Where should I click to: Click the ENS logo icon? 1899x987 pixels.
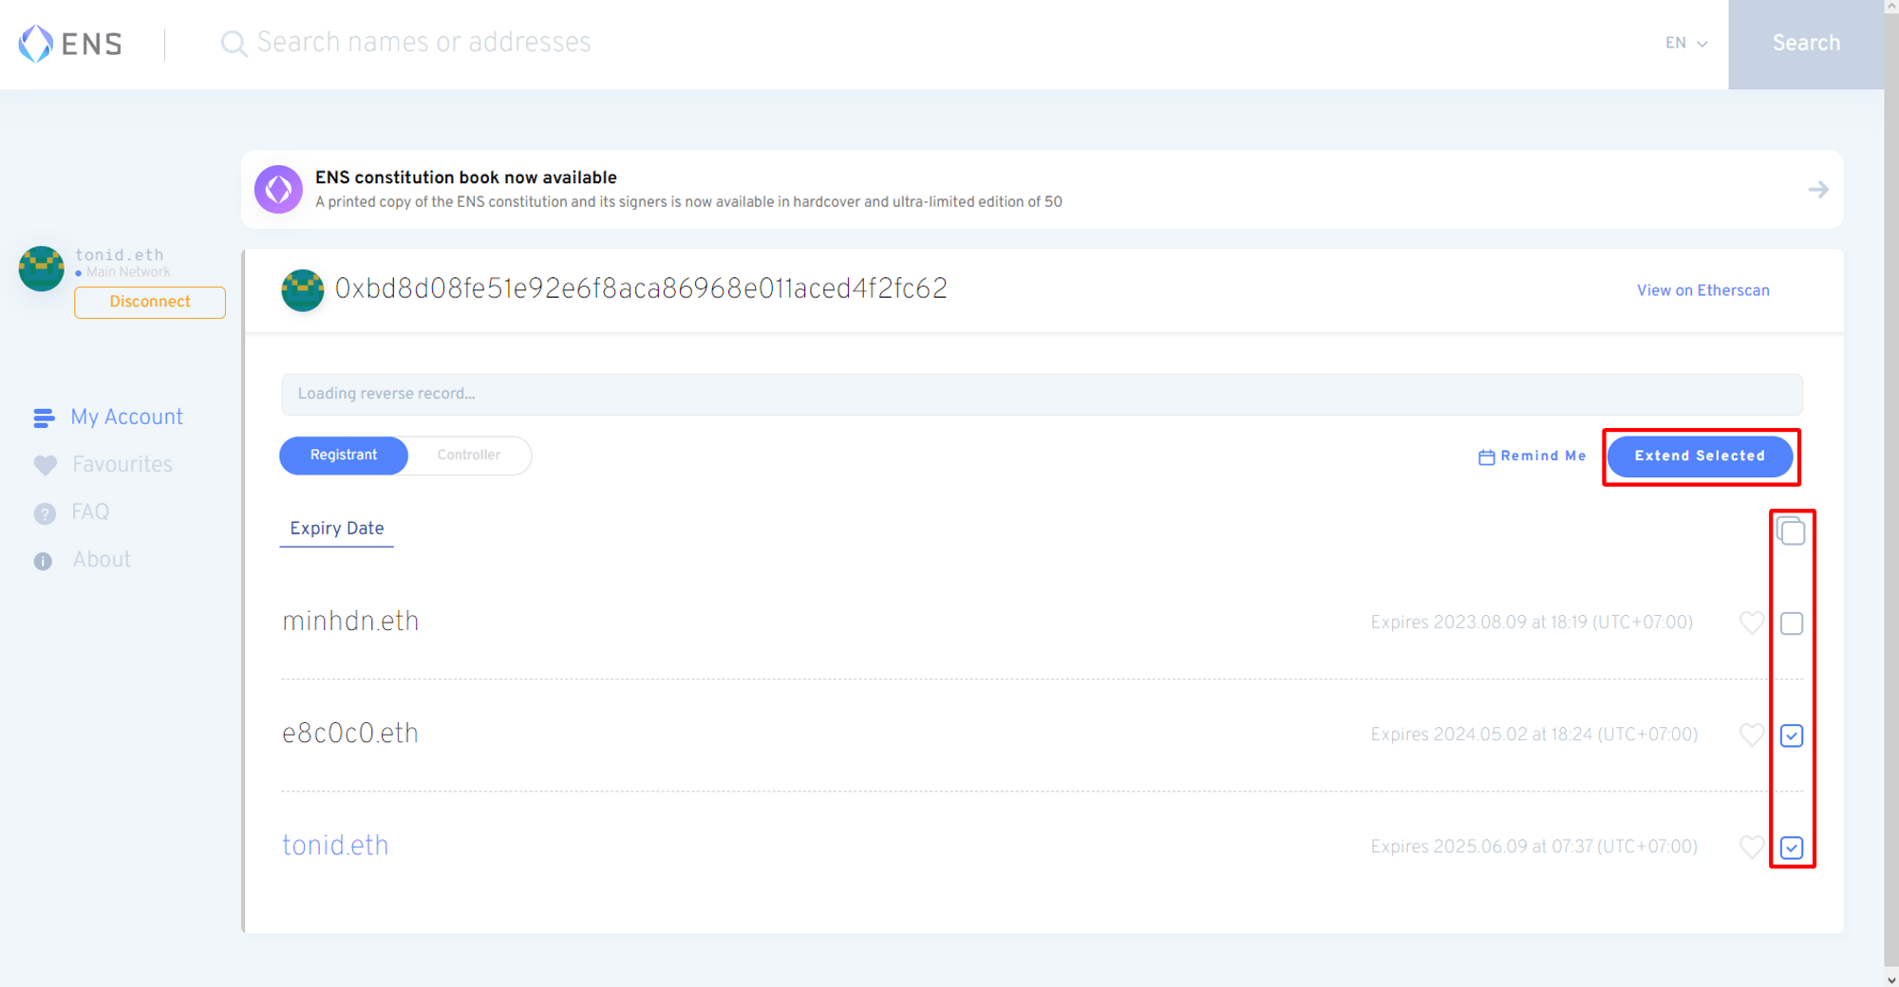[x=36, y=44]
